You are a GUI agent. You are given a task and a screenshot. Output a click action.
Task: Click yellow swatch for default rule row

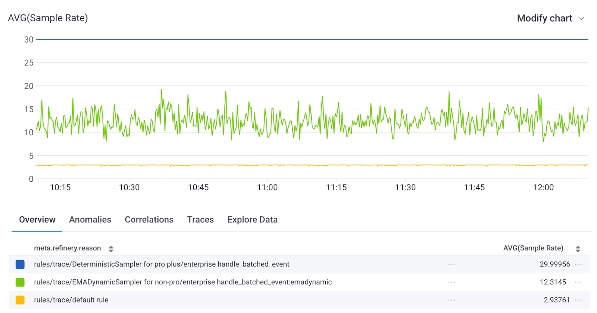pos(20,300)
